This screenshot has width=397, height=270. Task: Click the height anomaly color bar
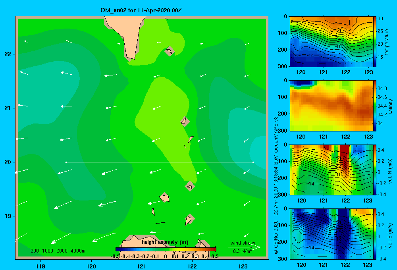166,249
